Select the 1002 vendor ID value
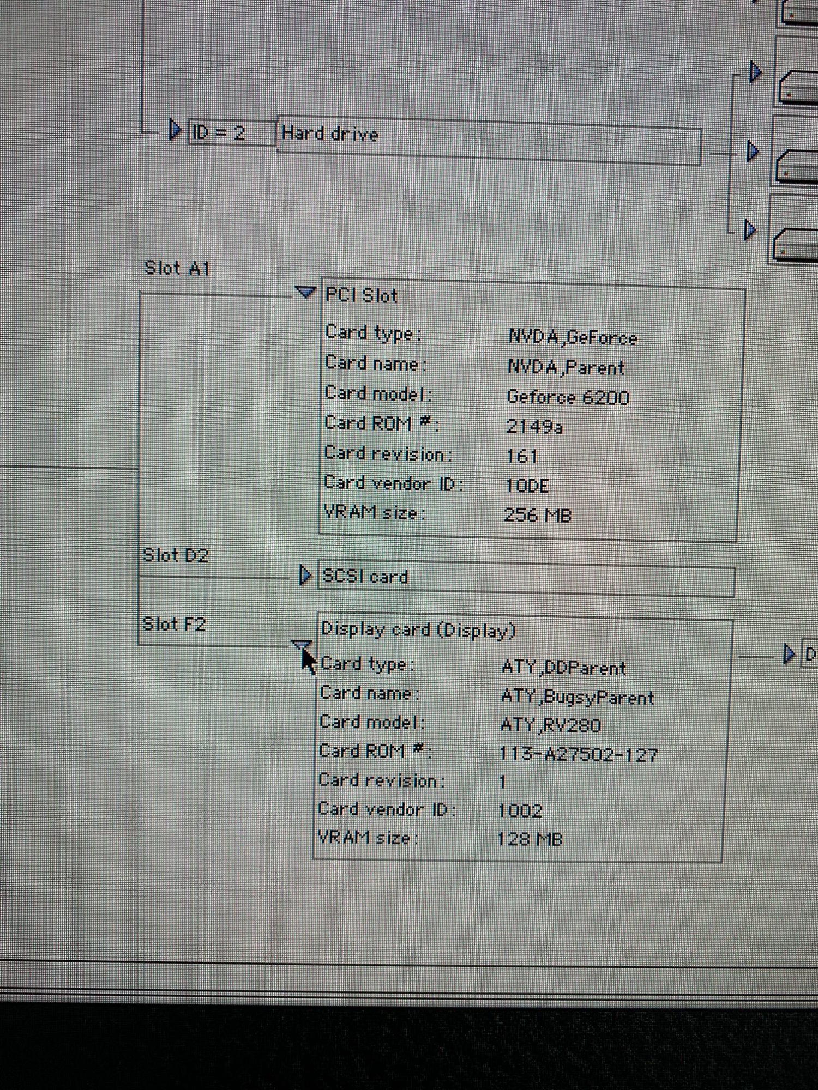818x1090 pixels. tap(520, 810)
